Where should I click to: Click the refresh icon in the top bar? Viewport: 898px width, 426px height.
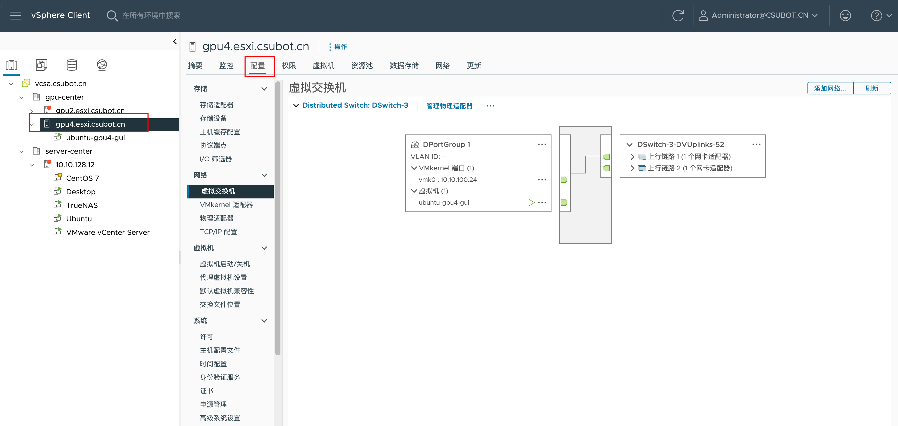point(678,15)
